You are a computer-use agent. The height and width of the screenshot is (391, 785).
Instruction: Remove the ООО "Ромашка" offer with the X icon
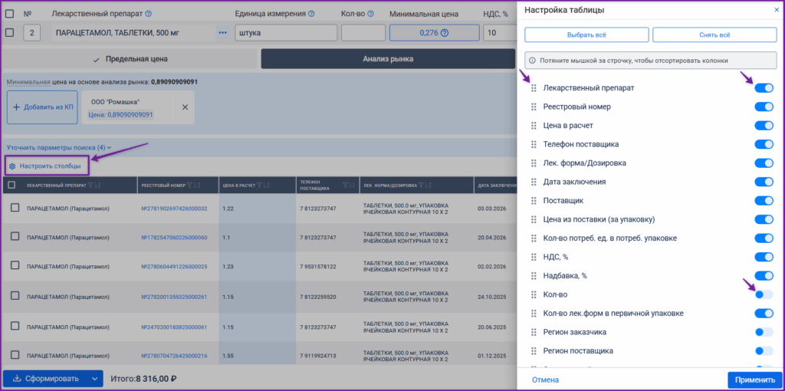click(x=185, y=107)
